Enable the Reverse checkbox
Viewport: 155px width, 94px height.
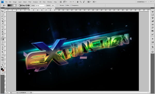pyautogui.click(x=59, y=5)
